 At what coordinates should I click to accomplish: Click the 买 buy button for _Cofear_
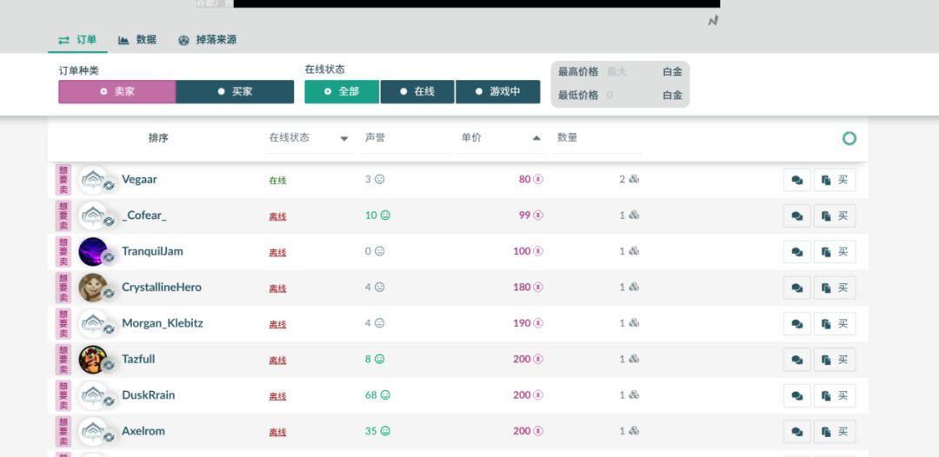[835, 216]
